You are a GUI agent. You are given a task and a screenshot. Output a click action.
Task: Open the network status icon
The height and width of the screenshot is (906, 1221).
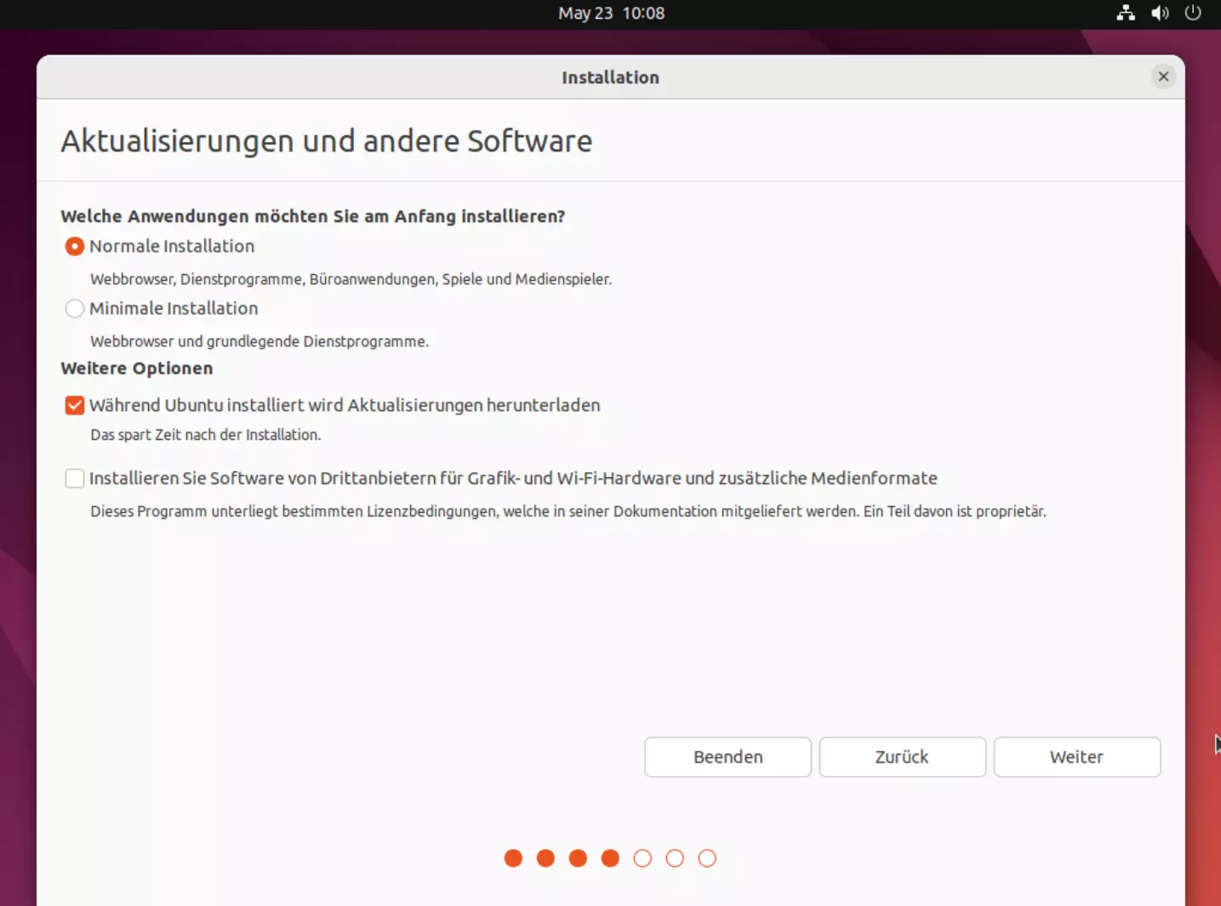[1126, 13]
